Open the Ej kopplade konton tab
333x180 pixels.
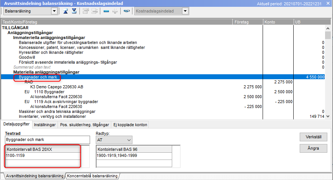tap(130, 125)
